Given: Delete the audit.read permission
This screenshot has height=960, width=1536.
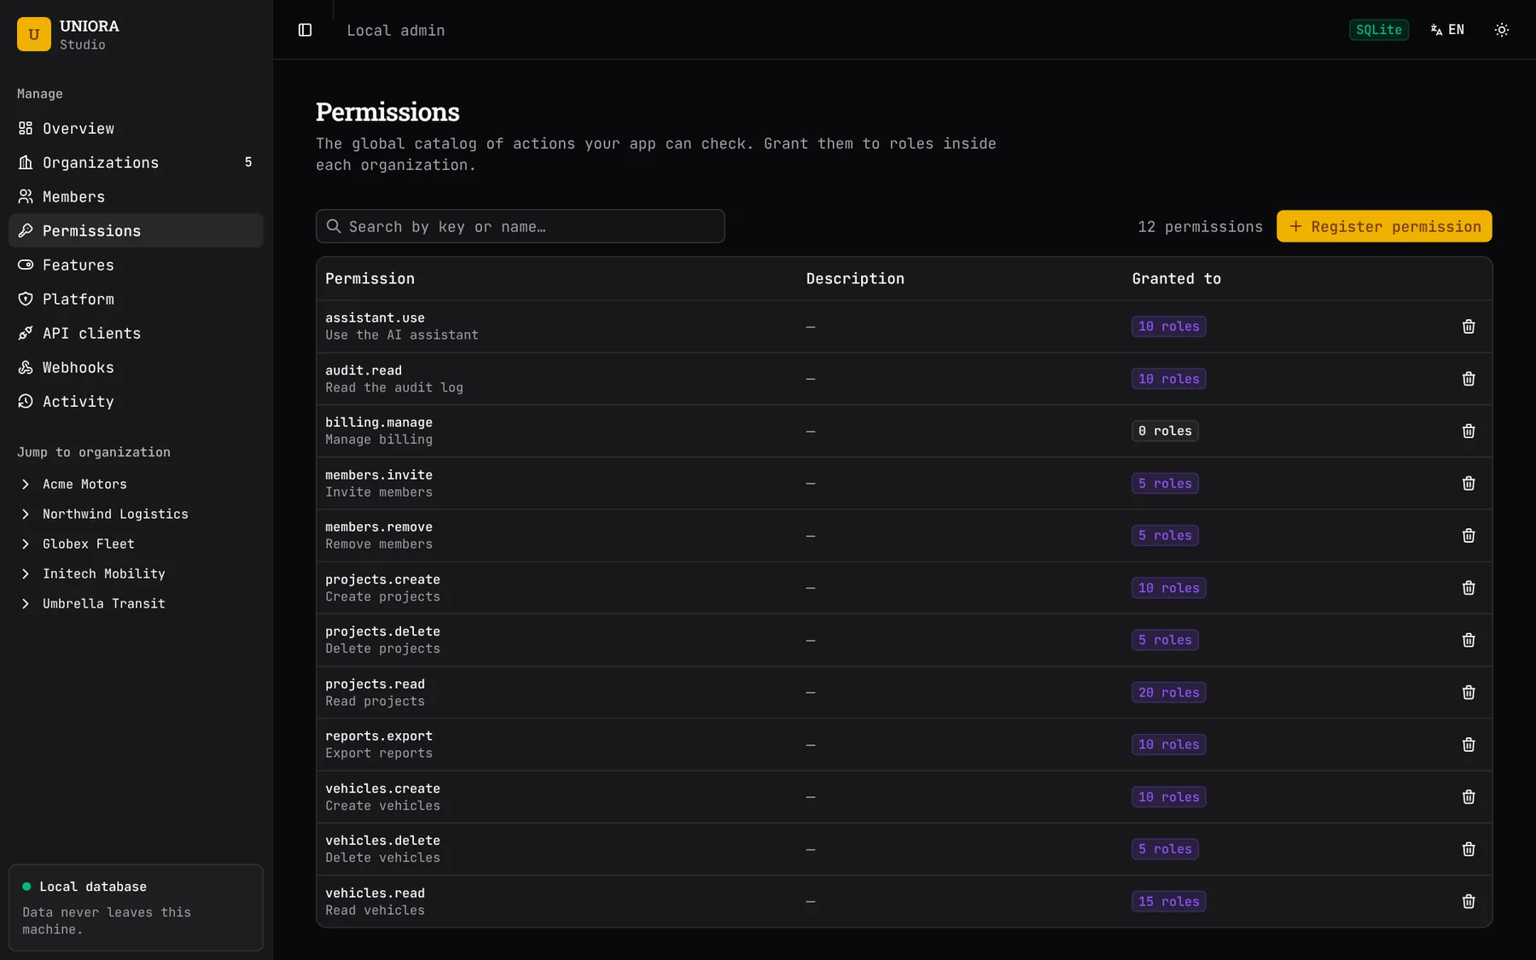Looking at the screenshot, I should point(1469,379).
